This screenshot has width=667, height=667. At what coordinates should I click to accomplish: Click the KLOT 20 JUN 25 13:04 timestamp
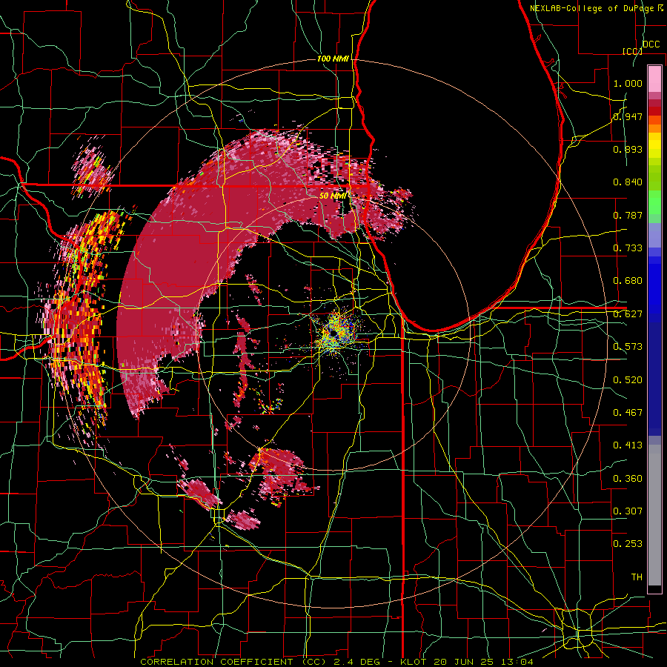tap(467, 662)
